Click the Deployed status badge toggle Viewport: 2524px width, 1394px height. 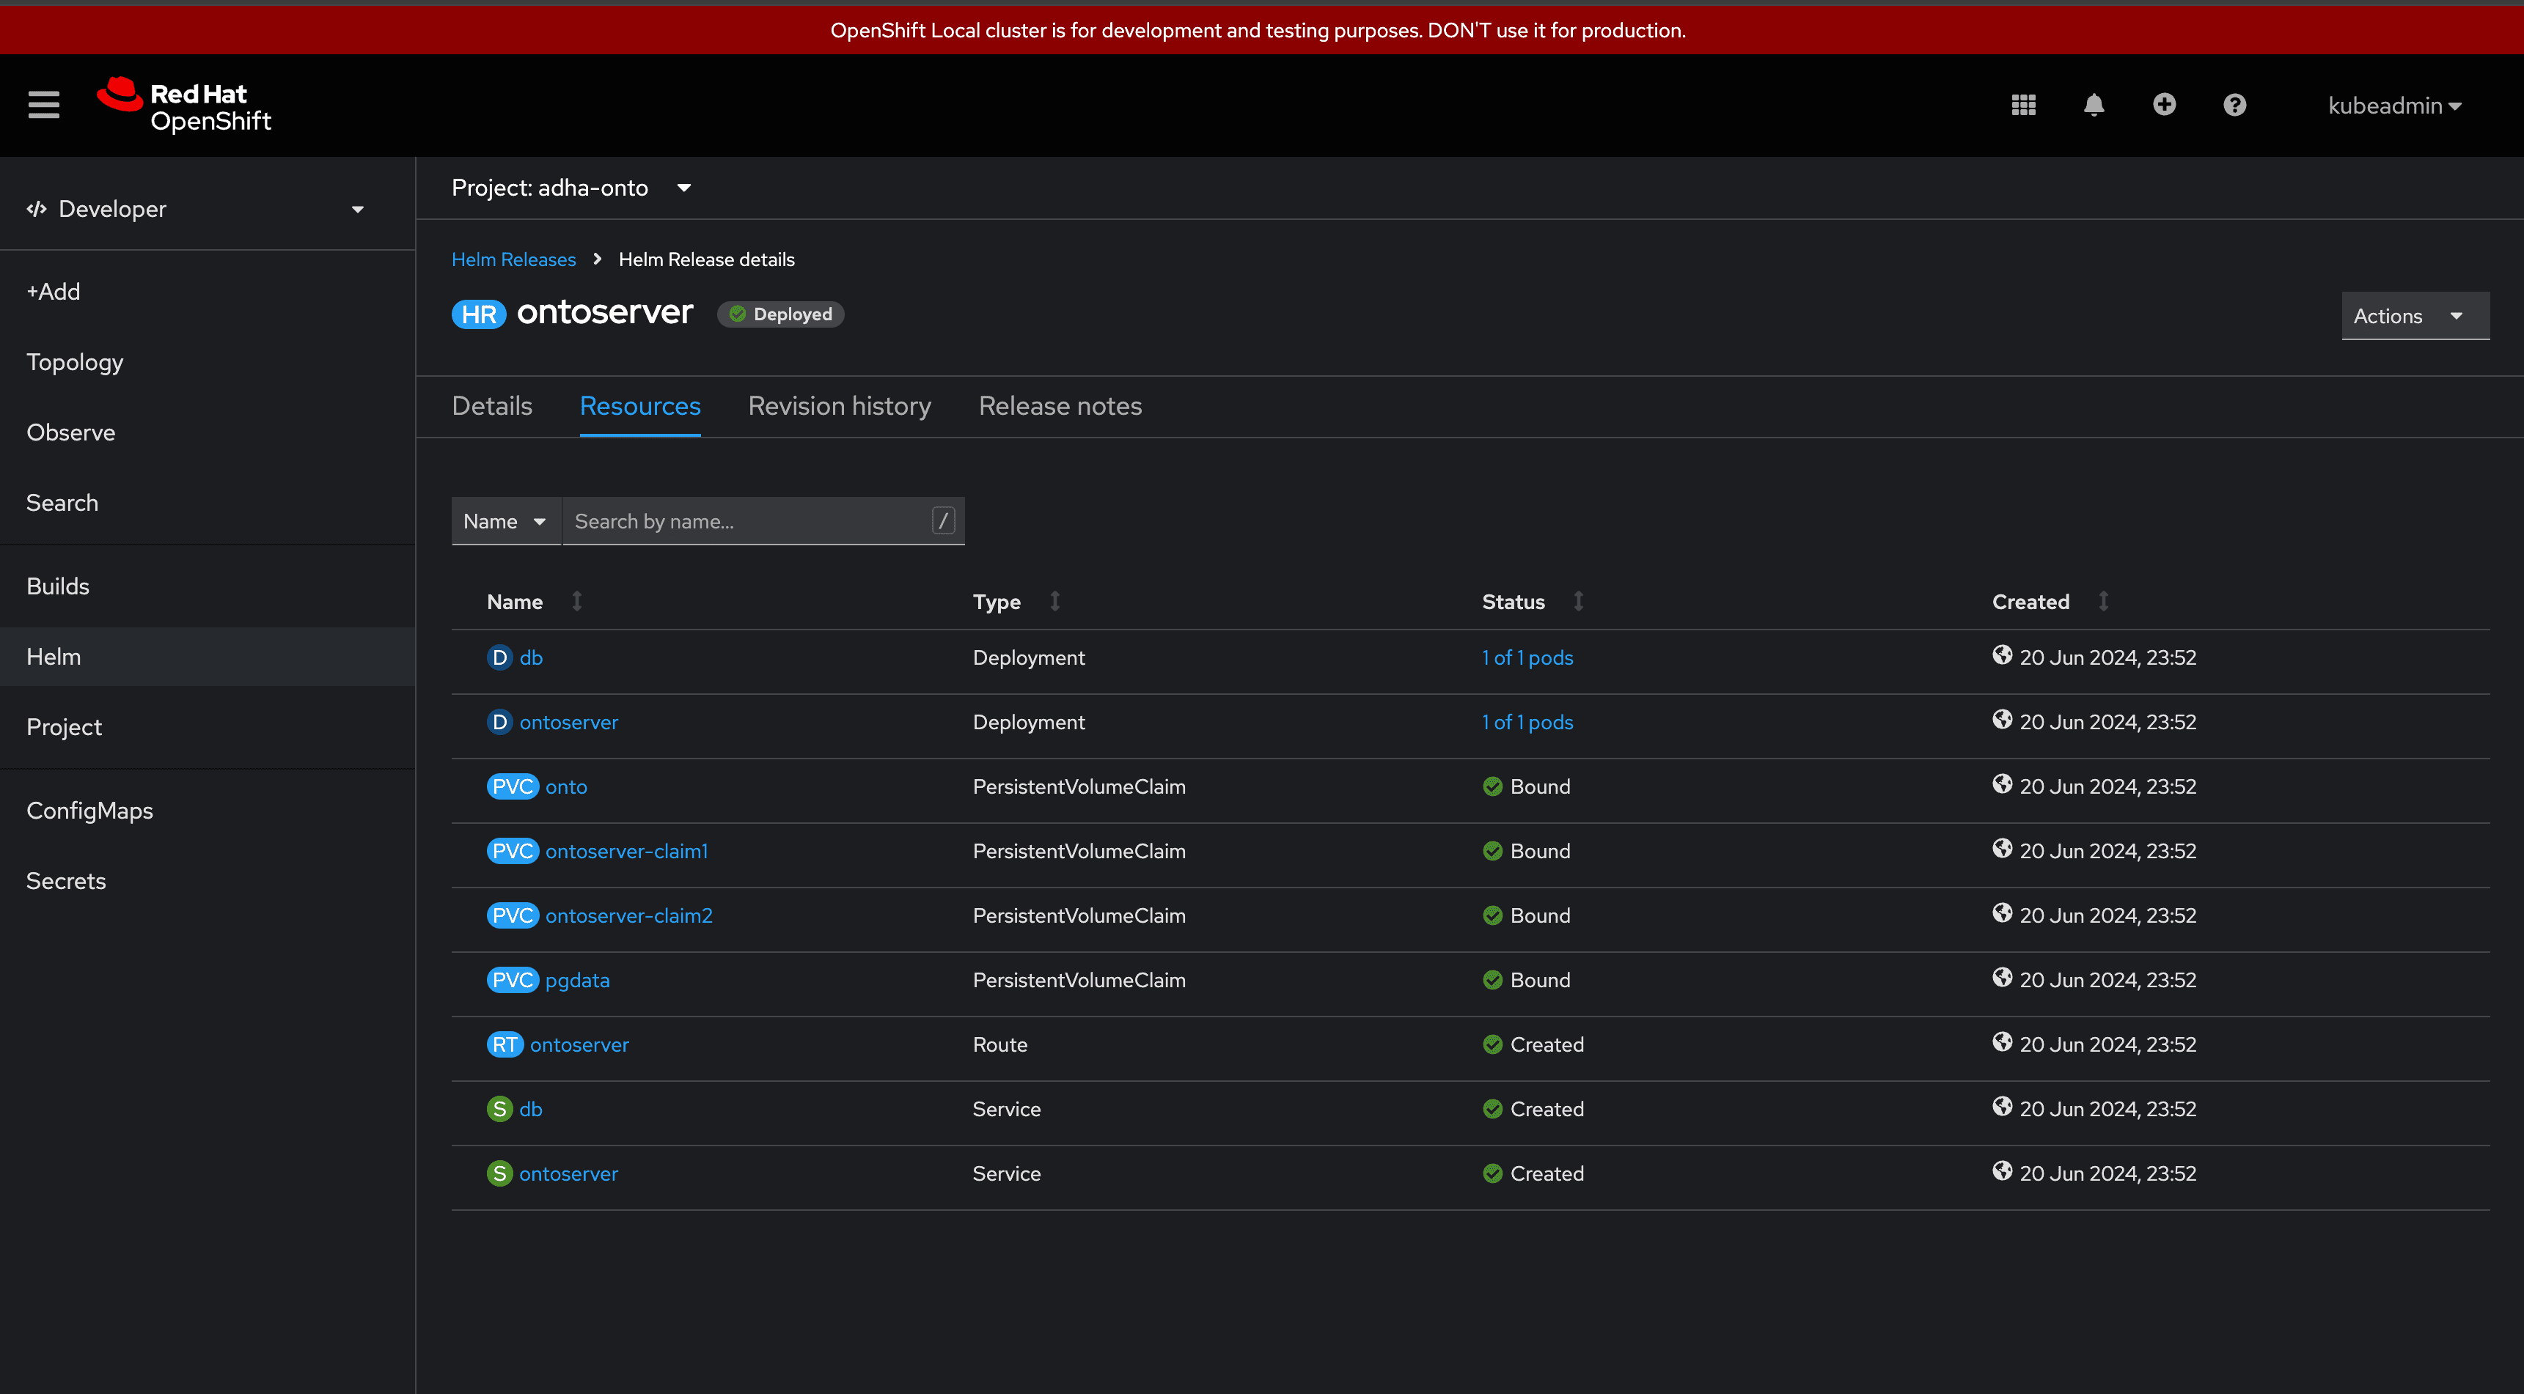pyautogui.click(x=781, y=314)
